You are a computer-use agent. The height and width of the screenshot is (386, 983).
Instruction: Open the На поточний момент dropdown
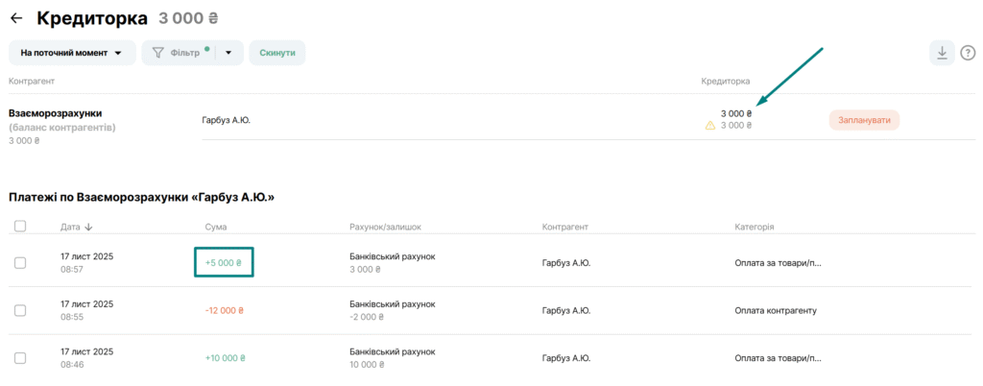[x=71, y=53]
